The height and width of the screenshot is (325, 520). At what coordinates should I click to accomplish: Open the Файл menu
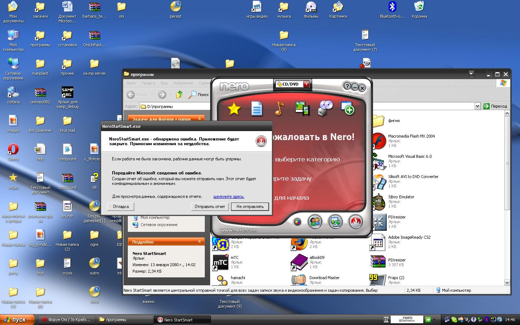tap(131, 83)
